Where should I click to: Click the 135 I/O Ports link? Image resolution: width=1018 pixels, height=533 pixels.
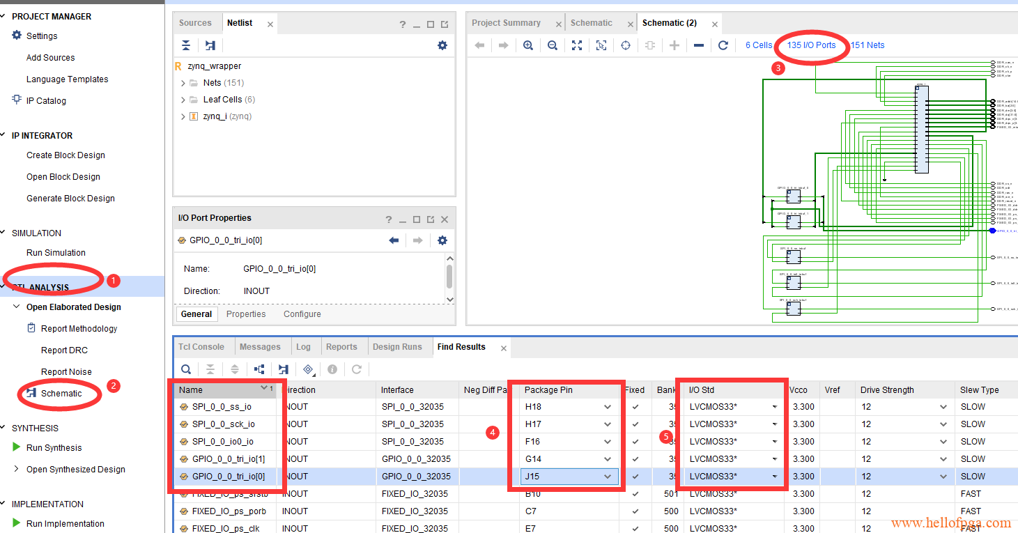tap(811, 45)
